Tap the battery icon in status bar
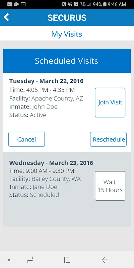Viewport: 134px width, 268px height. (x=105, y=4)
